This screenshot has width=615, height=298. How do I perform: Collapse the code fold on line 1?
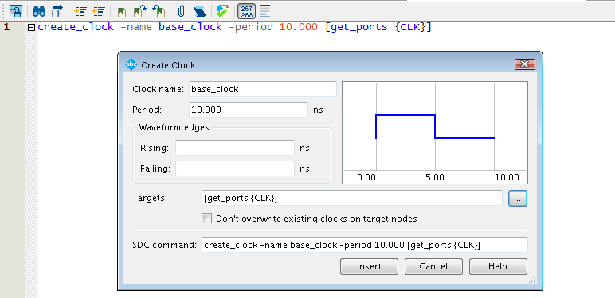(31, 27)
